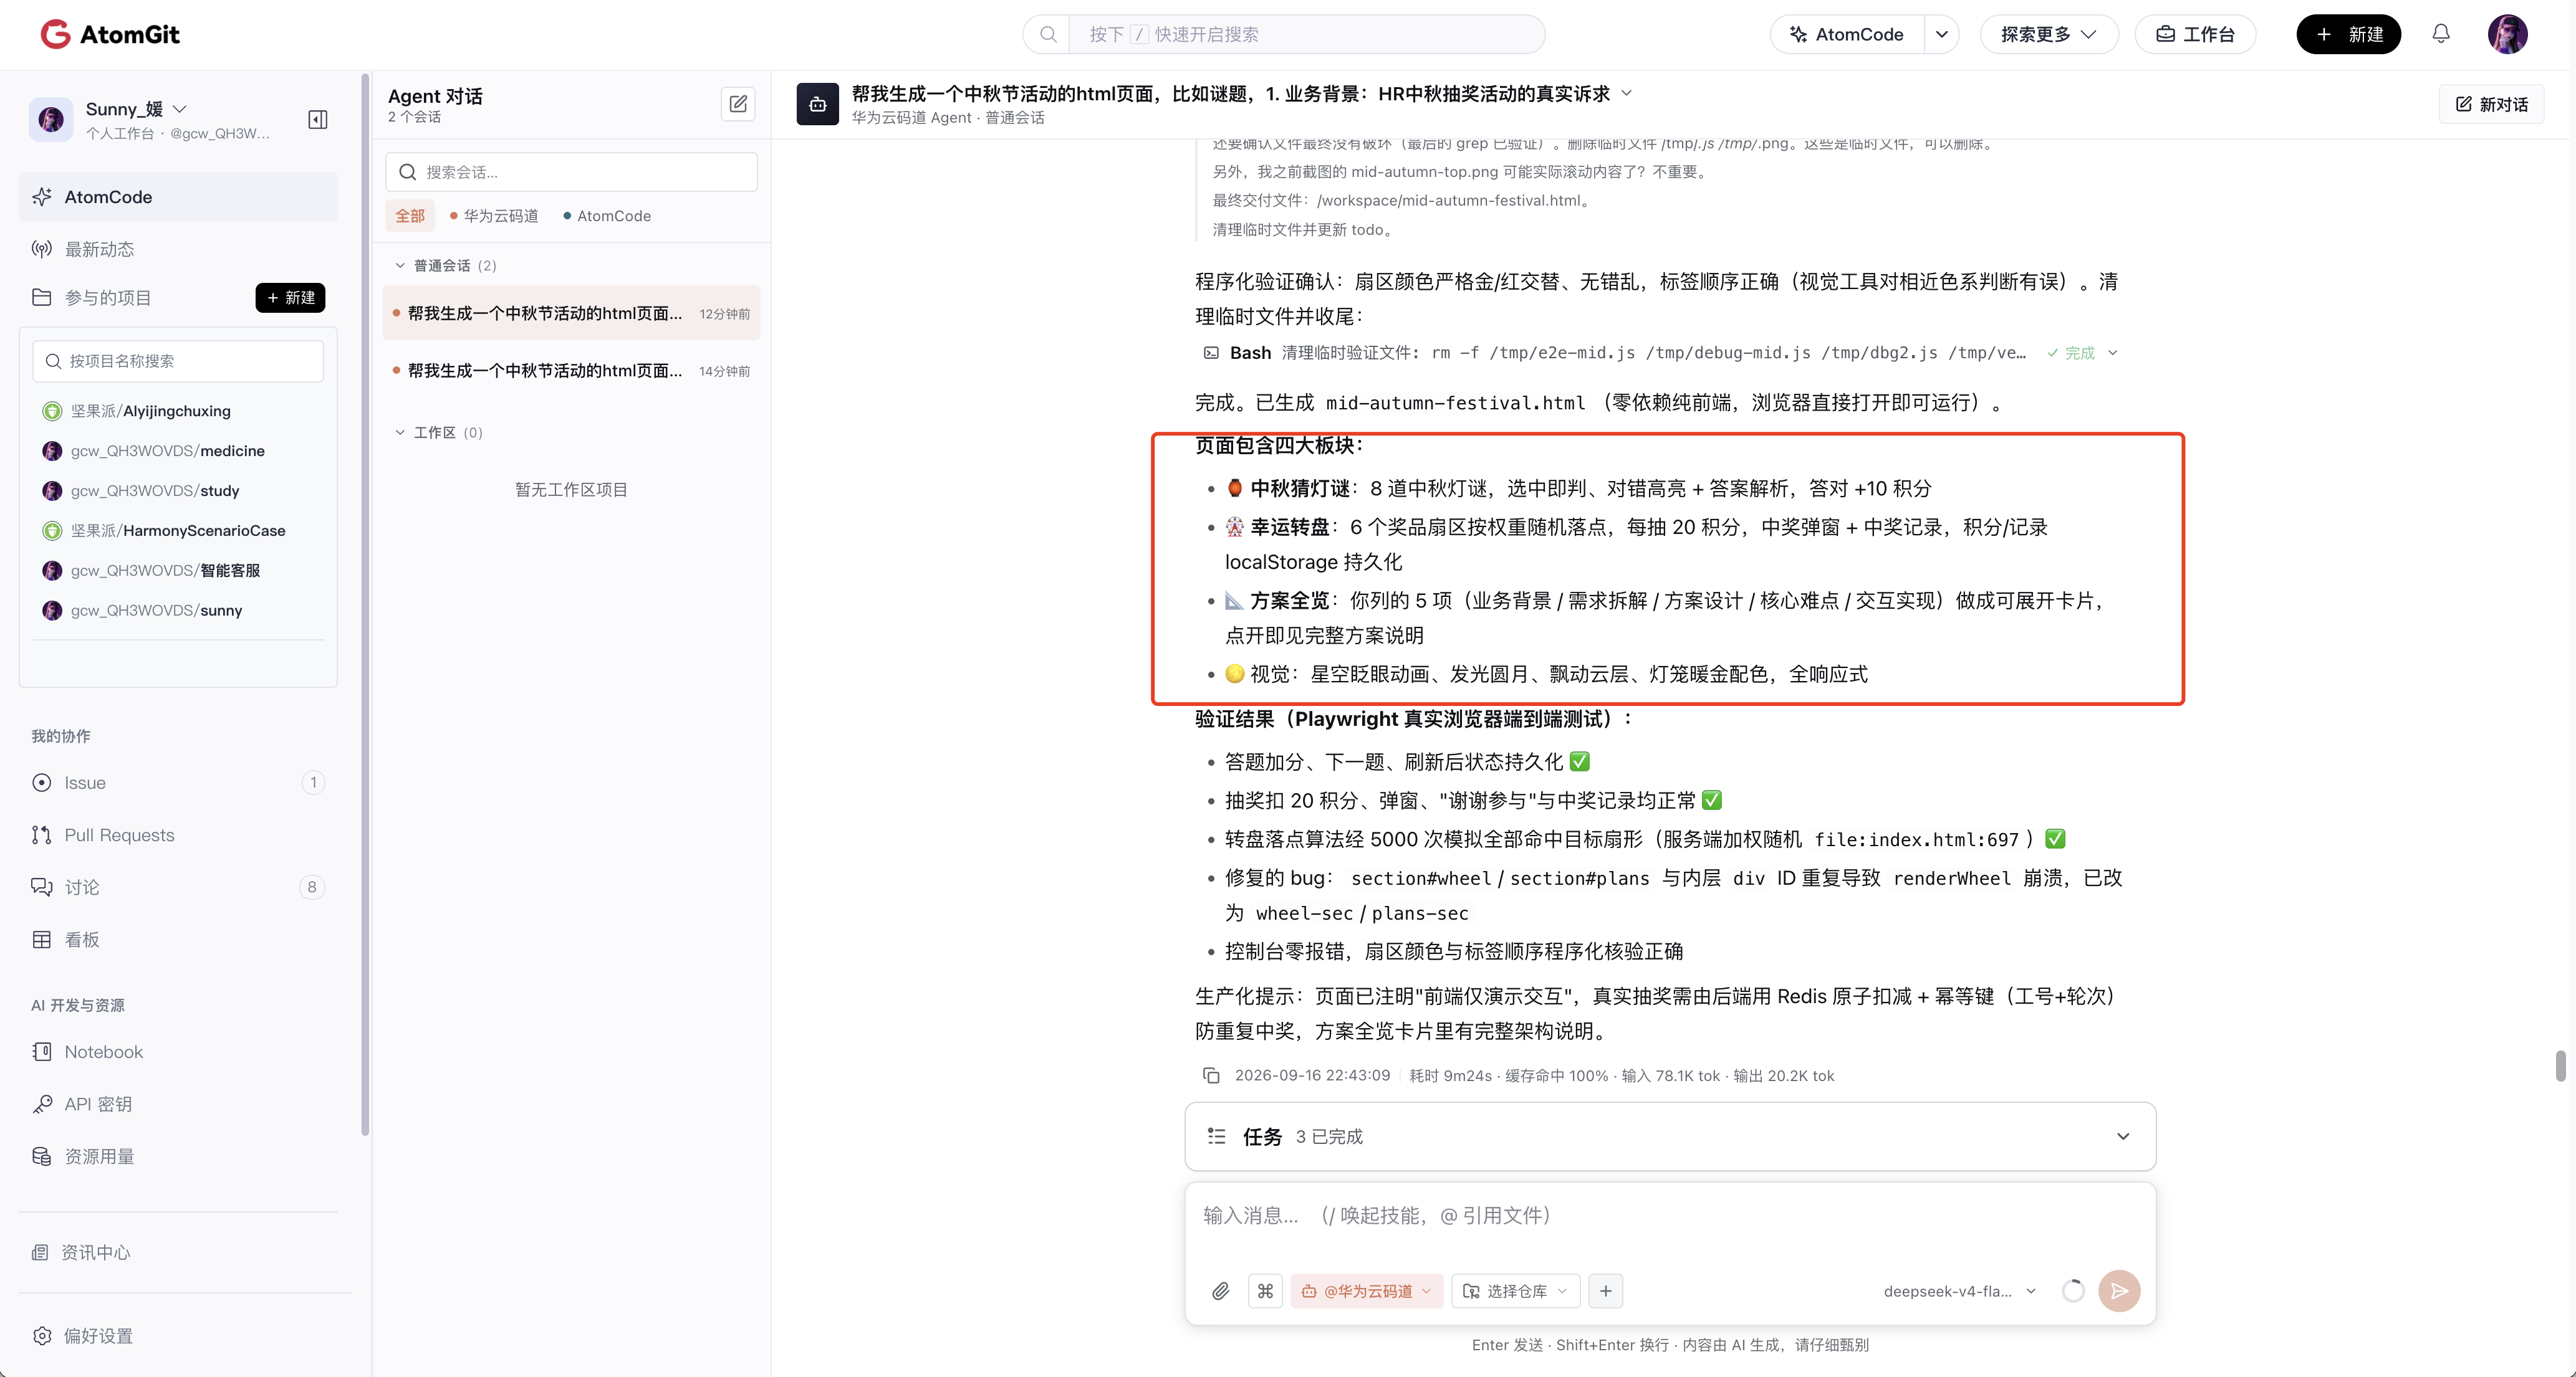Open the command shortcut icon
Image resolution: width=2576 pixels, height=1377 pixels.
1265,1291
